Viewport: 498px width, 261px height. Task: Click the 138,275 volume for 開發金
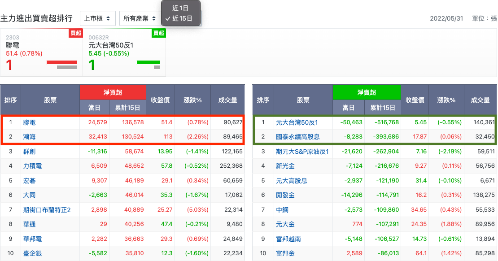[484, 195]
